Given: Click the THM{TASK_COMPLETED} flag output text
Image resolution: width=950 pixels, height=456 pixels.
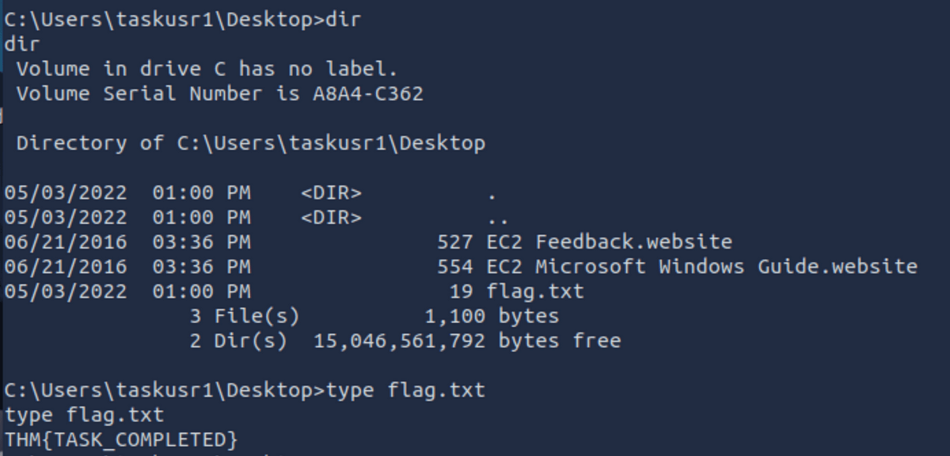Looking at the screenshot, I should (x=121, y=439).
